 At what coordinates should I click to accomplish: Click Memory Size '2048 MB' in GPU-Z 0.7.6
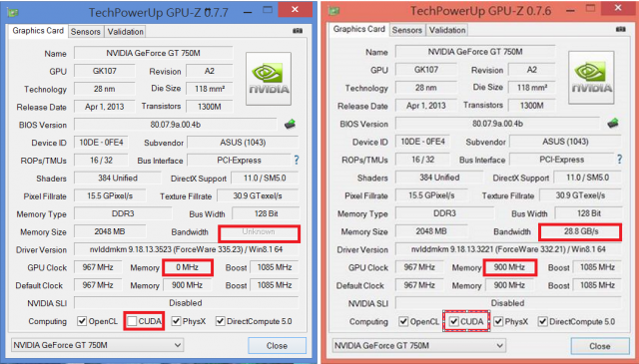pos(431,231)
